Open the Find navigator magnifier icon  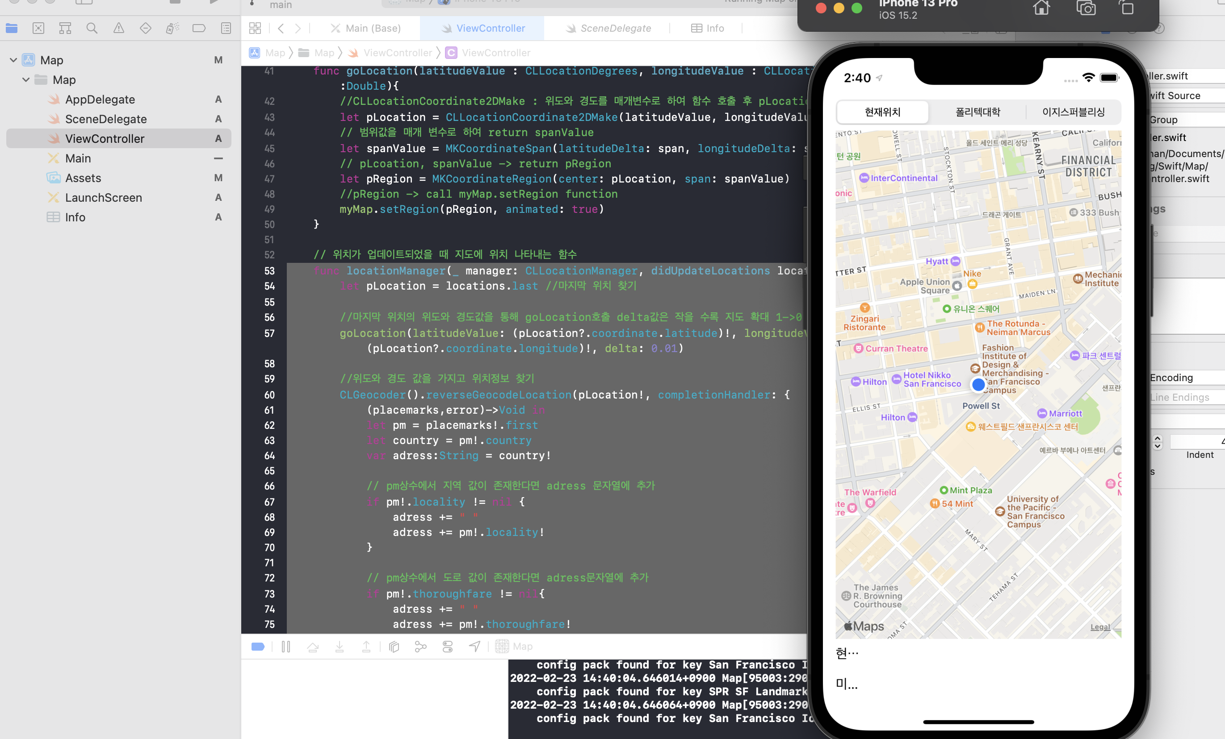point(92,28)
